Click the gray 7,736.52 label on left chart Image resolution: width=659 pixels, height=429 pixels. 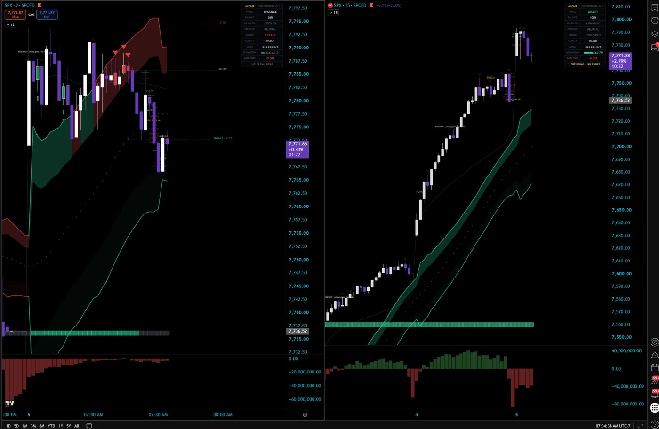pyautogui.click(x=297, y=331)
